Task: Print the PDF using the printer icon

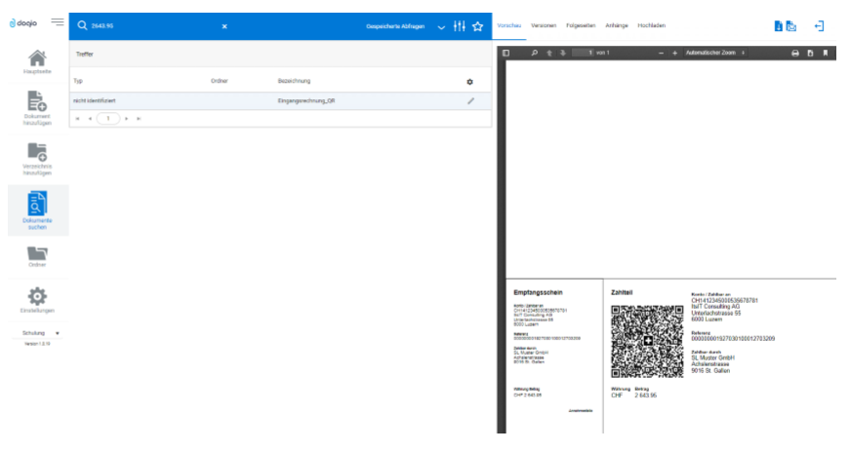Action: [x=794, y=53]
